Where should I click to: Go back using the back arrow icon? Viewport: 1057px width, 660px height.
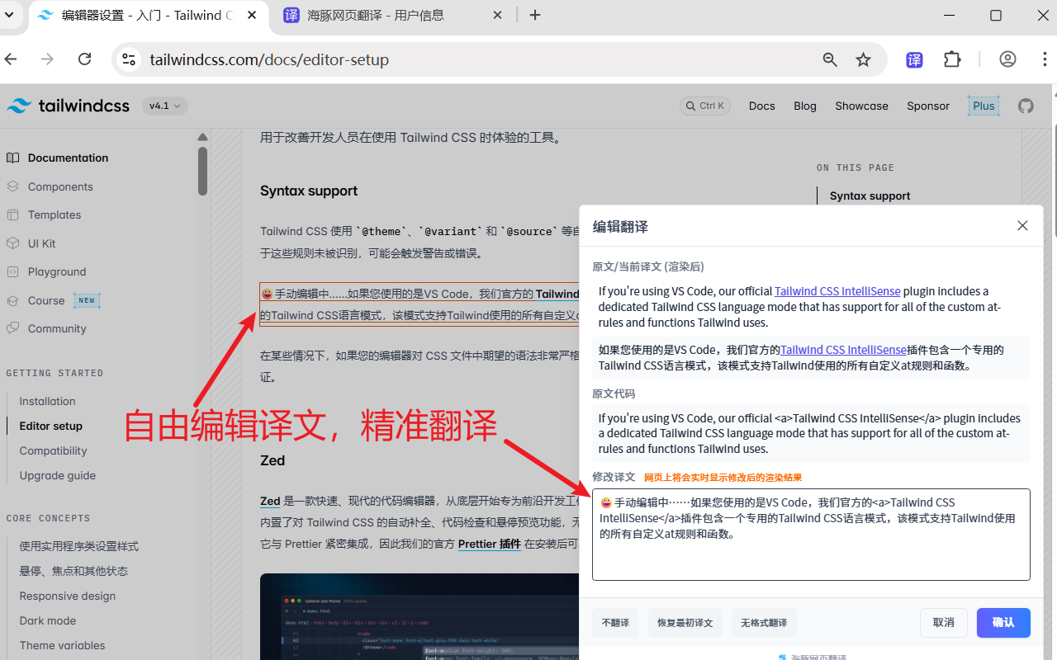pyautogui.click(x=10, y=59)
